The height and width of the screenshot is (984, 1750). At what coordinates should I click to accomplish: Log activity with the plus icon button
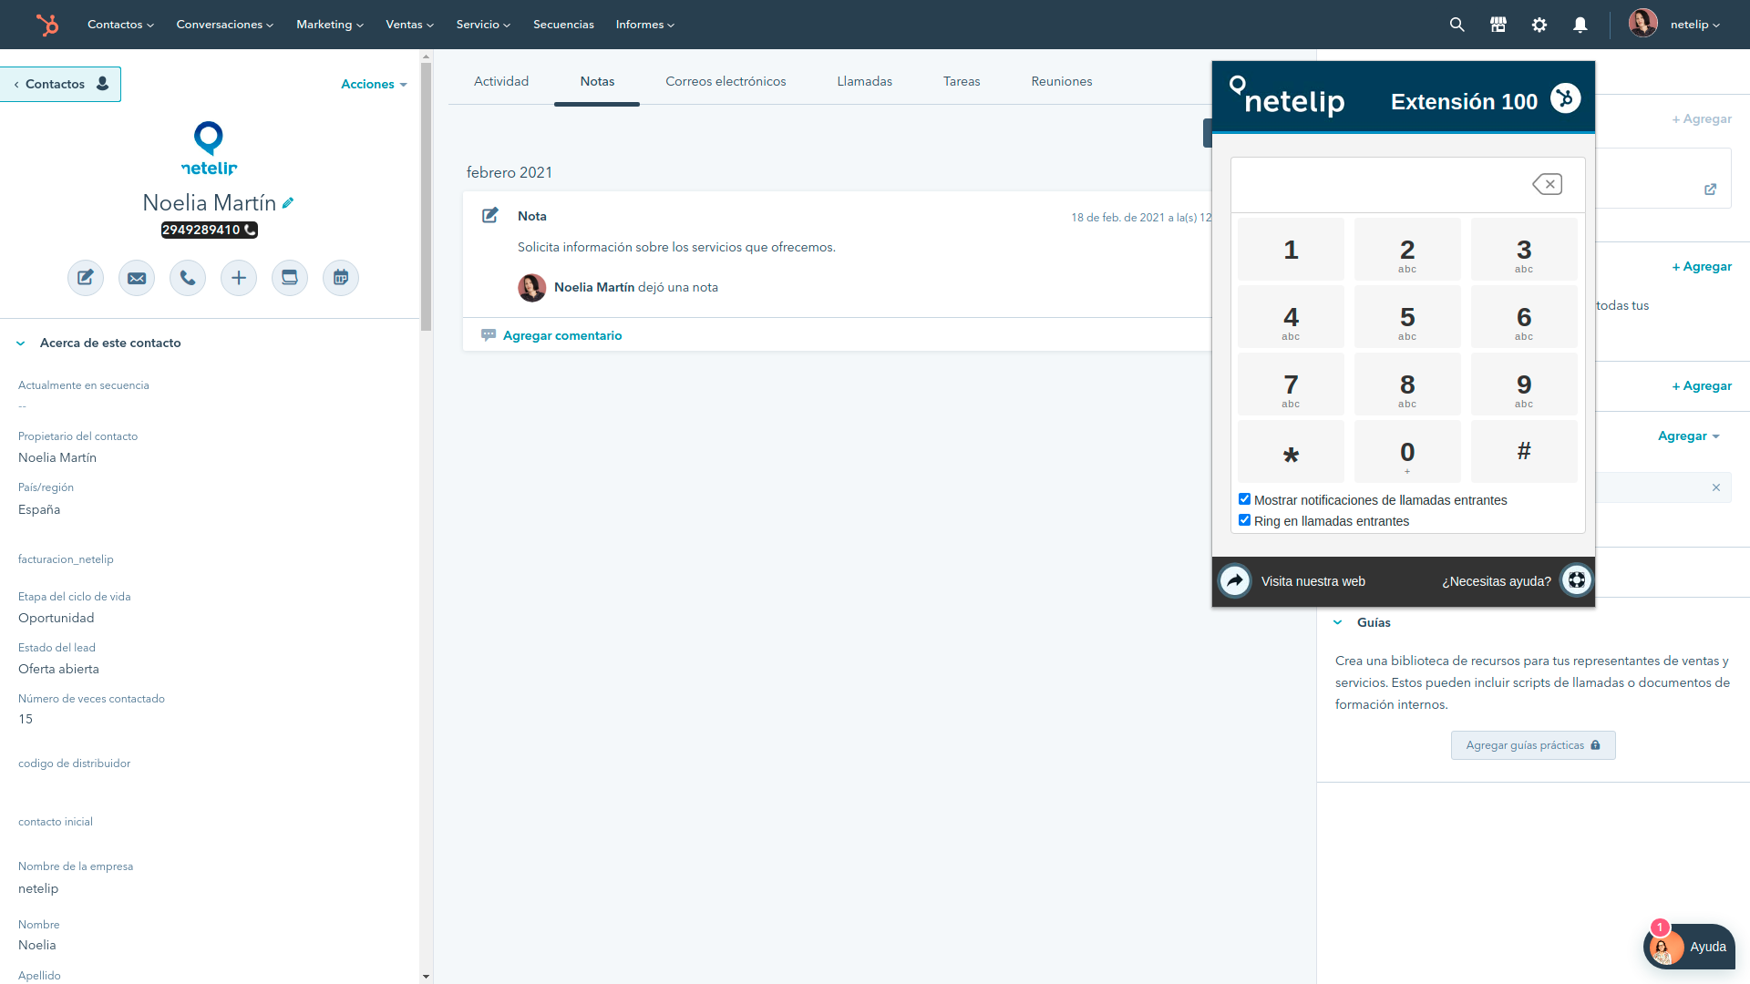(x=239, y=278)
